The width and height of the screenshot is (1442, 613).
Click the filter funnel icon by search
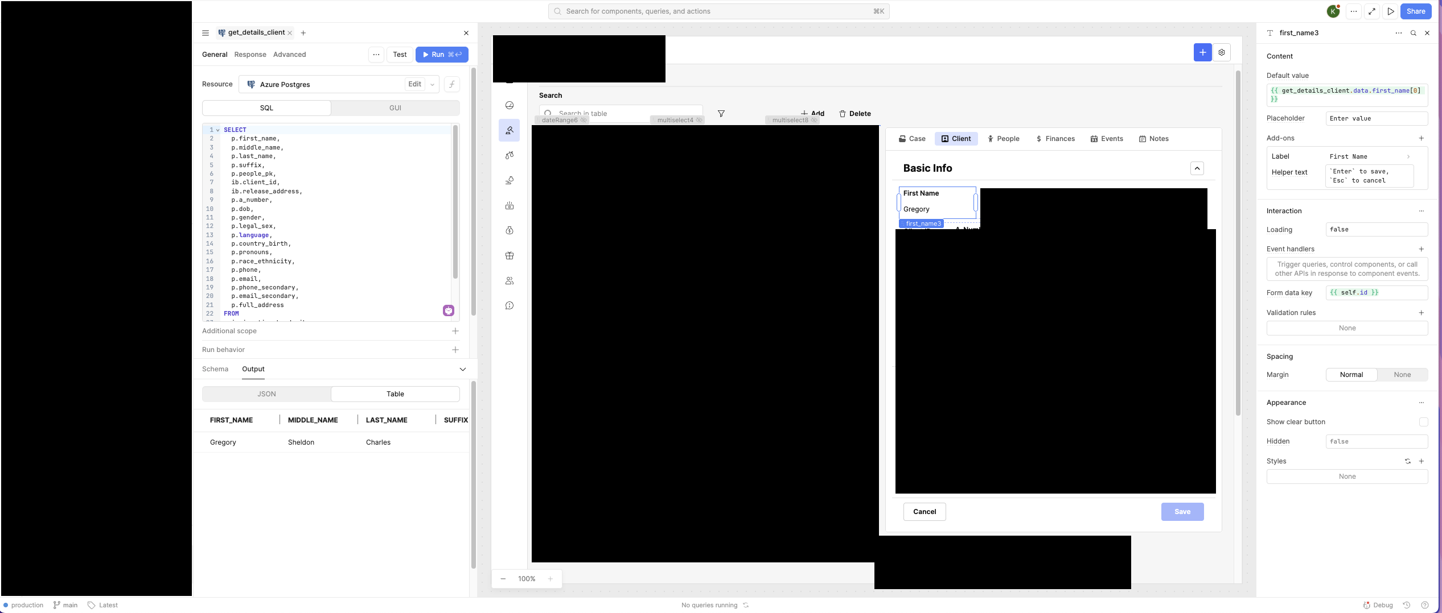(721, 114)
